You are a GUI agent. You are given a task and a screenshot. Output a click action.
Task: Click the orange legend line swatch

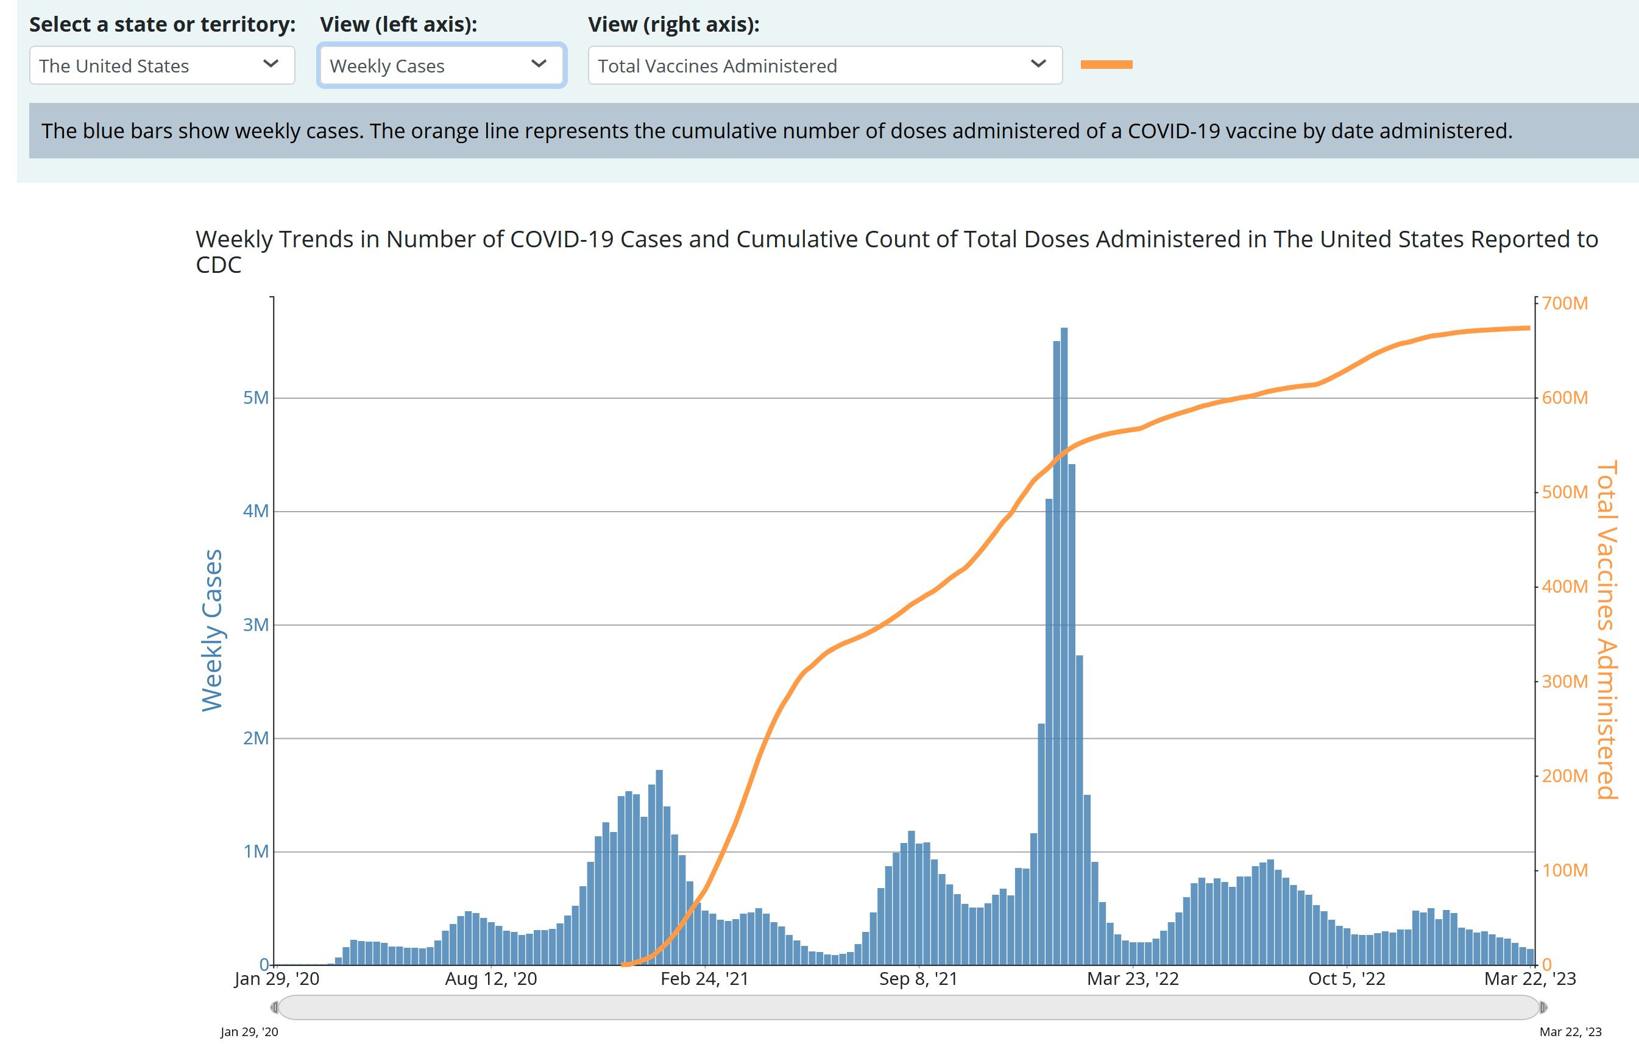click(x=1106, y=65)
